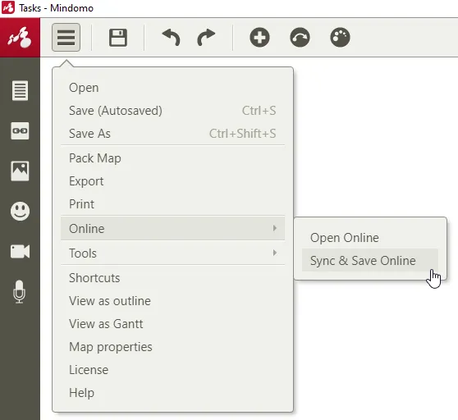The image size is (458, 420).
Task: Expand the Tools submenu
Action: click(x=172, y=253)
